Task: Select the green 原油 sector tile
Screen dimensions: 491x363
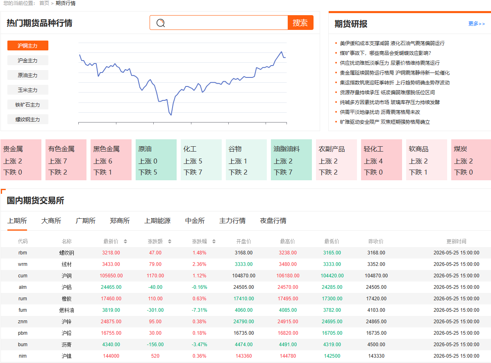Action: (156, 160)
